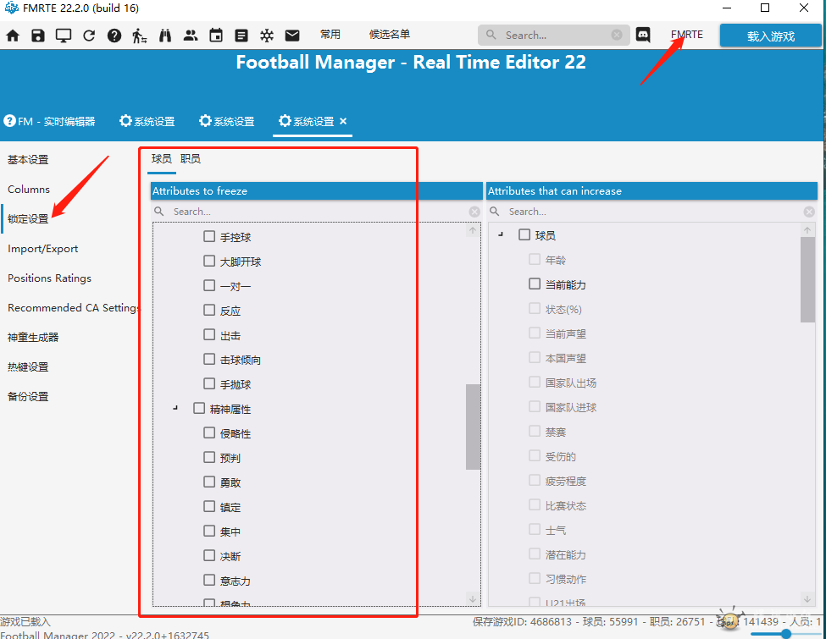Select the snowflake freeze icon
Screen dimensions: 826x639
click(x=267, y=36)
